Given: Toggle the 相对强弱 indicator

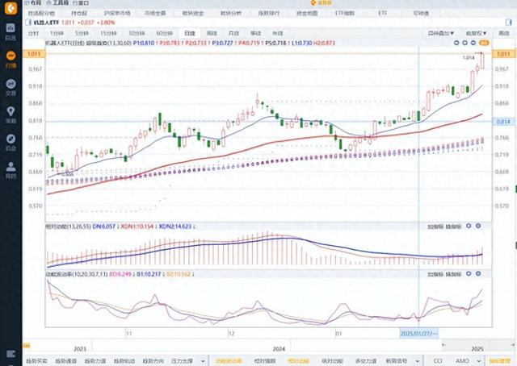Looking at the screenshot, I should click(x=265, y=361).
